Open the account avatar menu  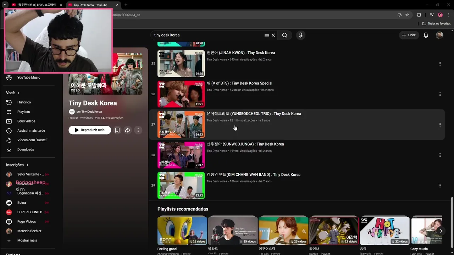439,35
